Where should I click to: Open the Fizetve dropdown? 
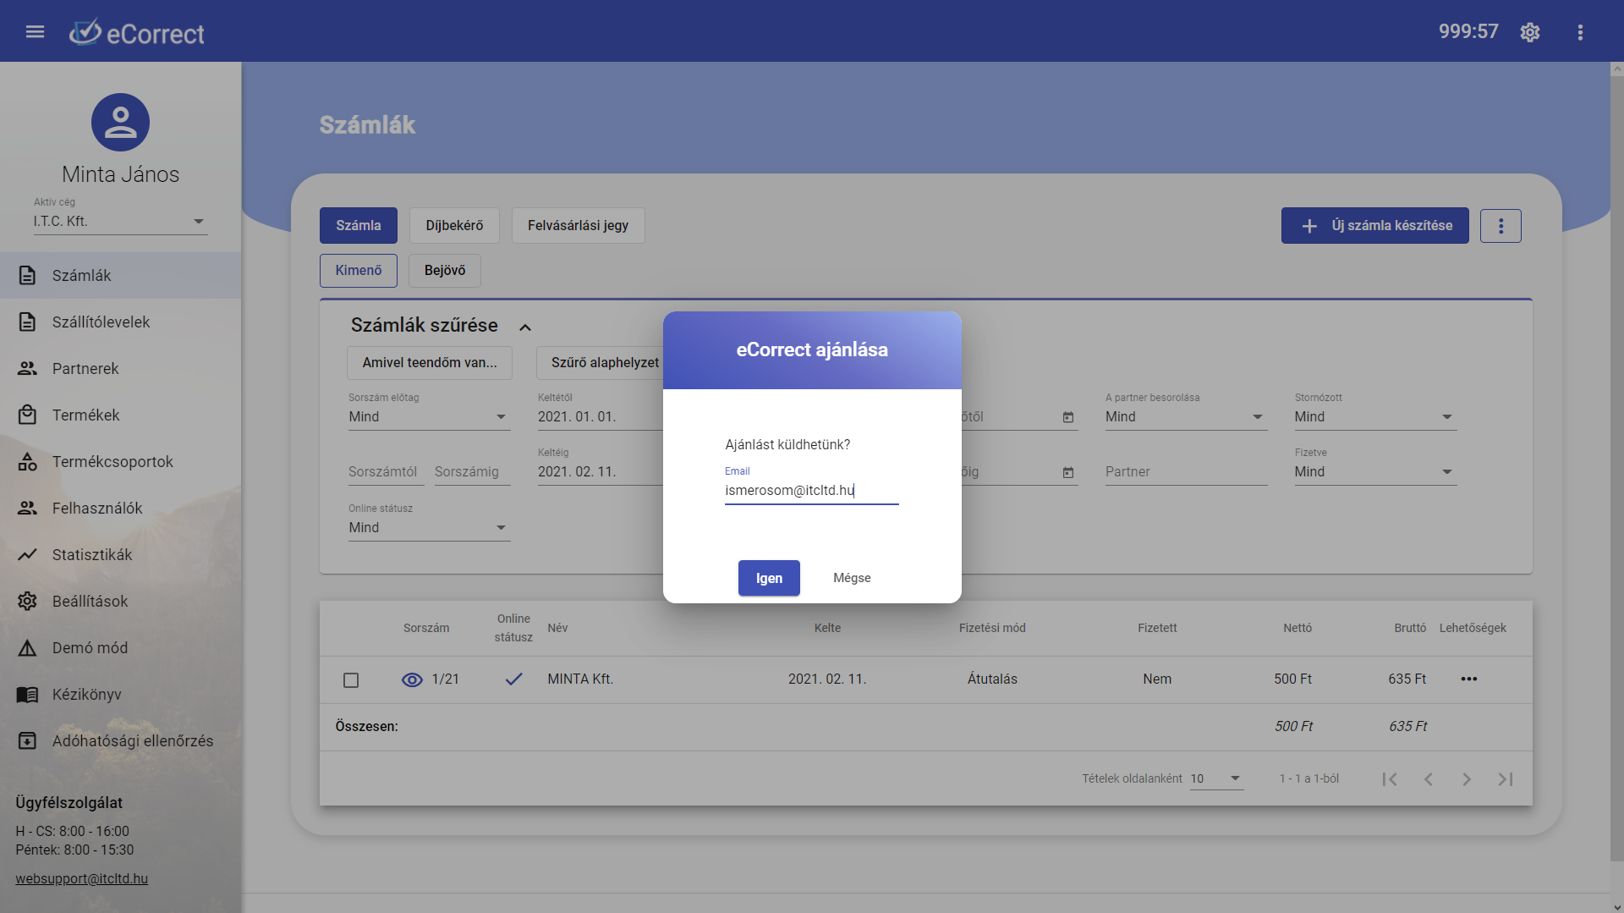point(1375,471)
